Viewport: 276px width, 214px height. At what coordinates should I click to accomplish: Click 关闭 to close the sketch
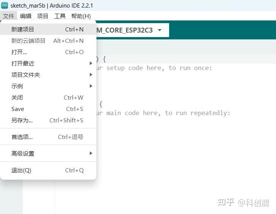pyautogui.click(x=17, y=97)
